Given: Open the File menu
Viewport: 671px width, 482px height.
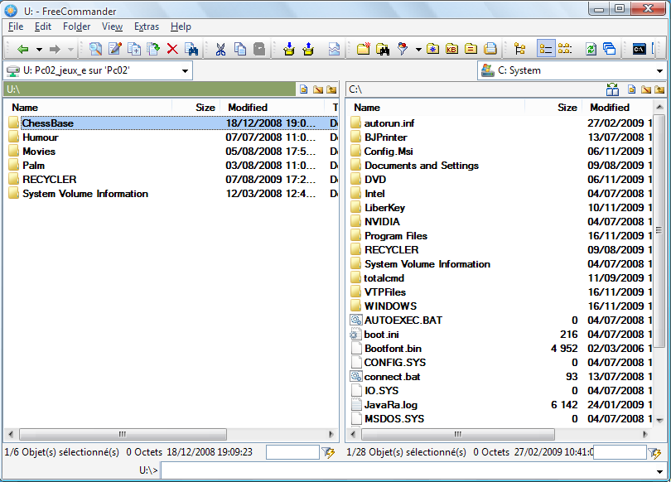Looking at the screenshot, I should [16, 27].
